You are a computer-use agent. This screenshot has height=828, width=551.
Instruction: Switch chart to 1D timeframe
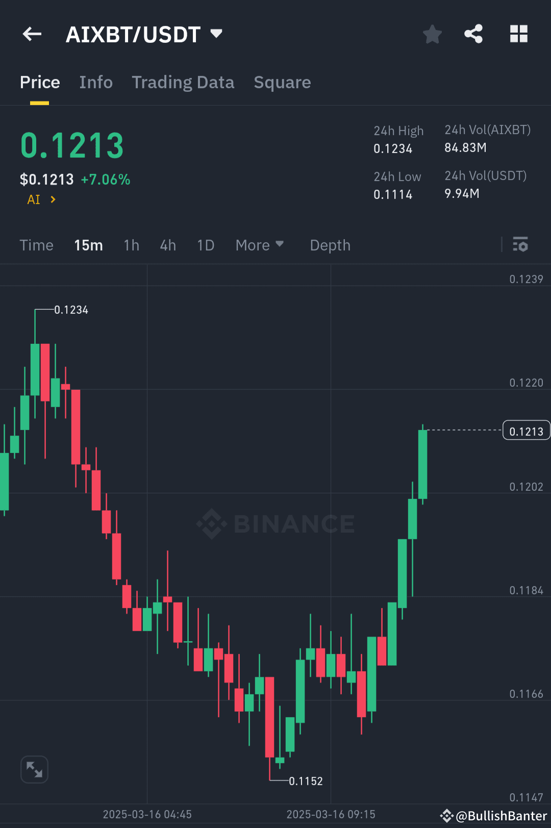coord(206,245)
